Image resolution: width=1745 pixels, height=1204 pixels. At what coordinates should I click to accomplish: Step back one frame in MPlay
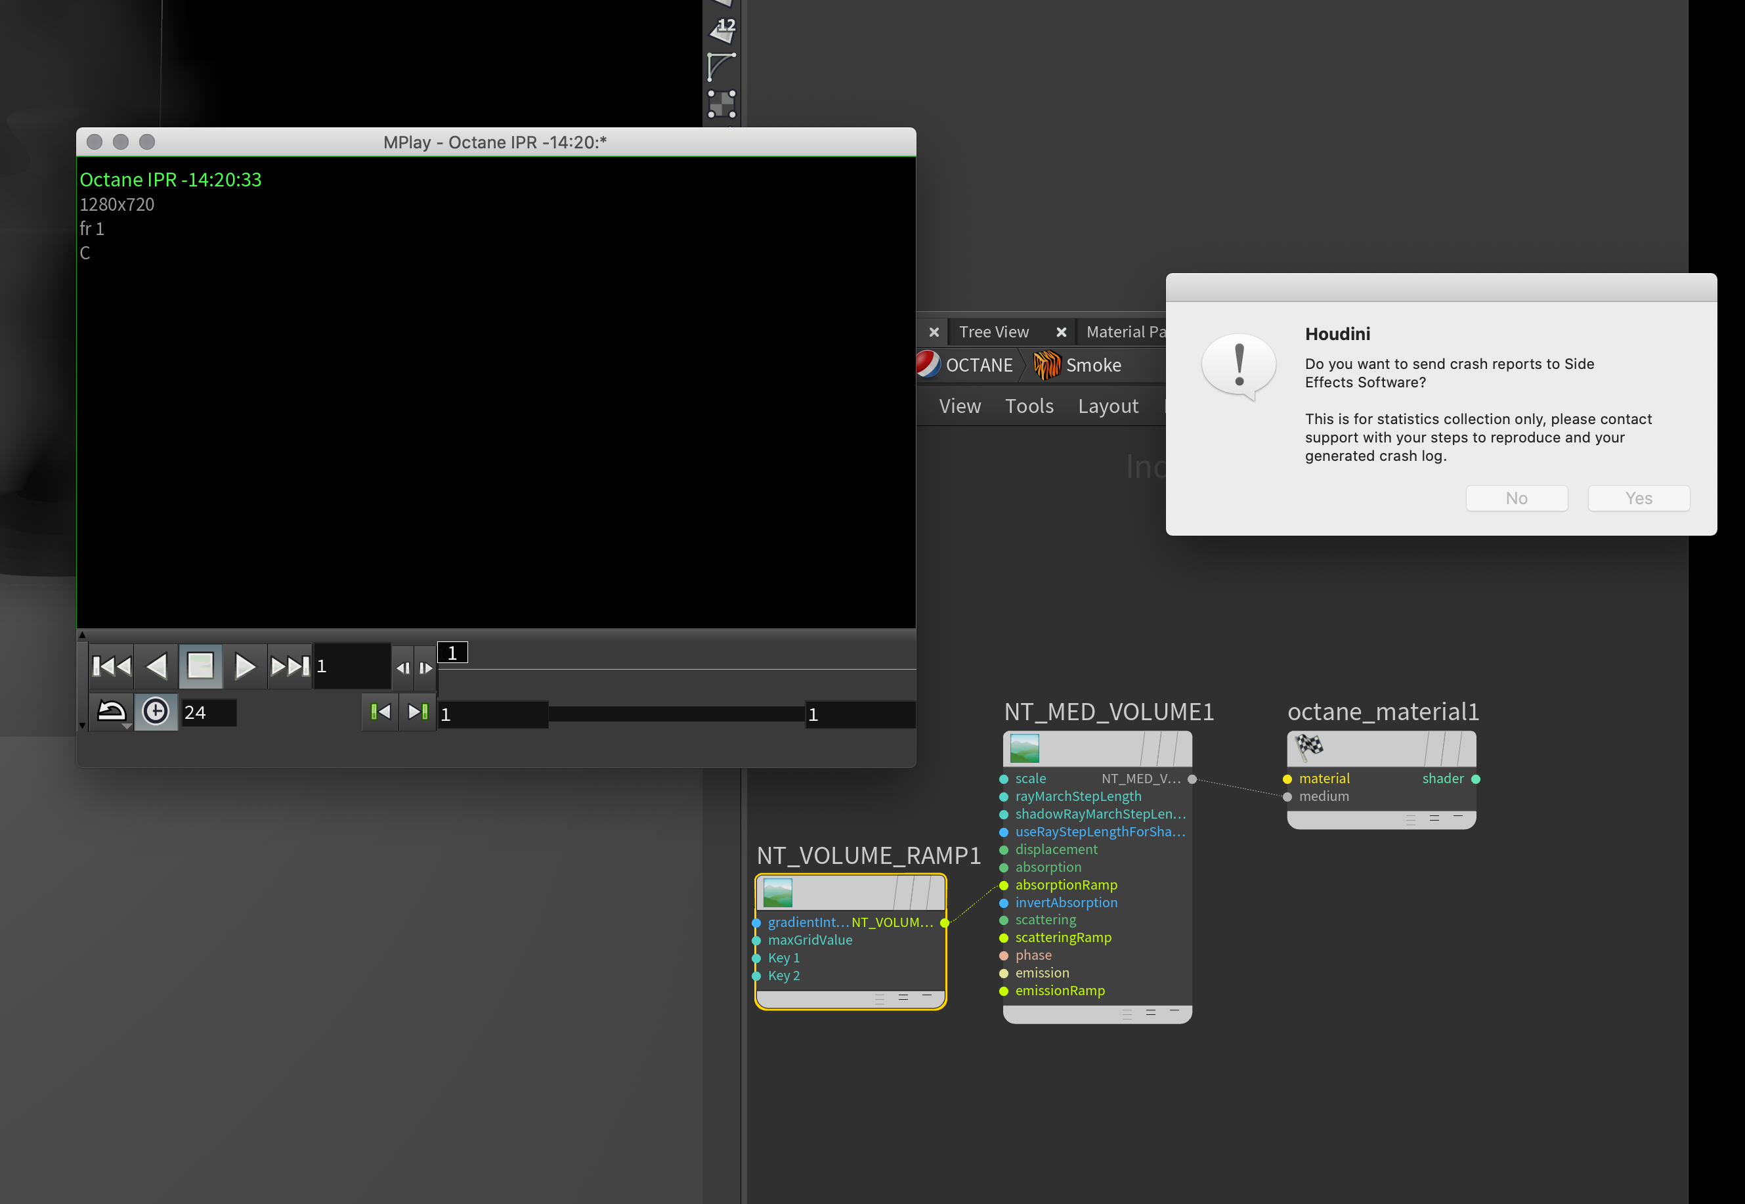(x=404, y=668)
